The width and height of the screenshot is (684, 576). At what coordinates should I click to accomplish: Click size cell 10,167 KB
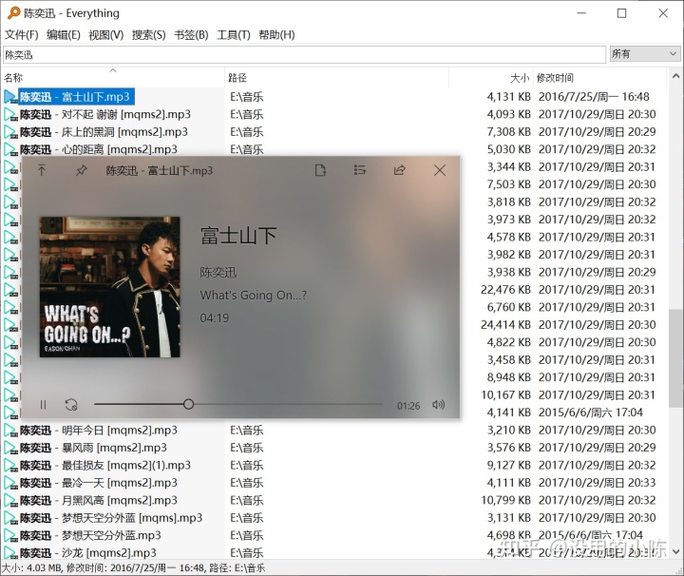coord(505,394)
